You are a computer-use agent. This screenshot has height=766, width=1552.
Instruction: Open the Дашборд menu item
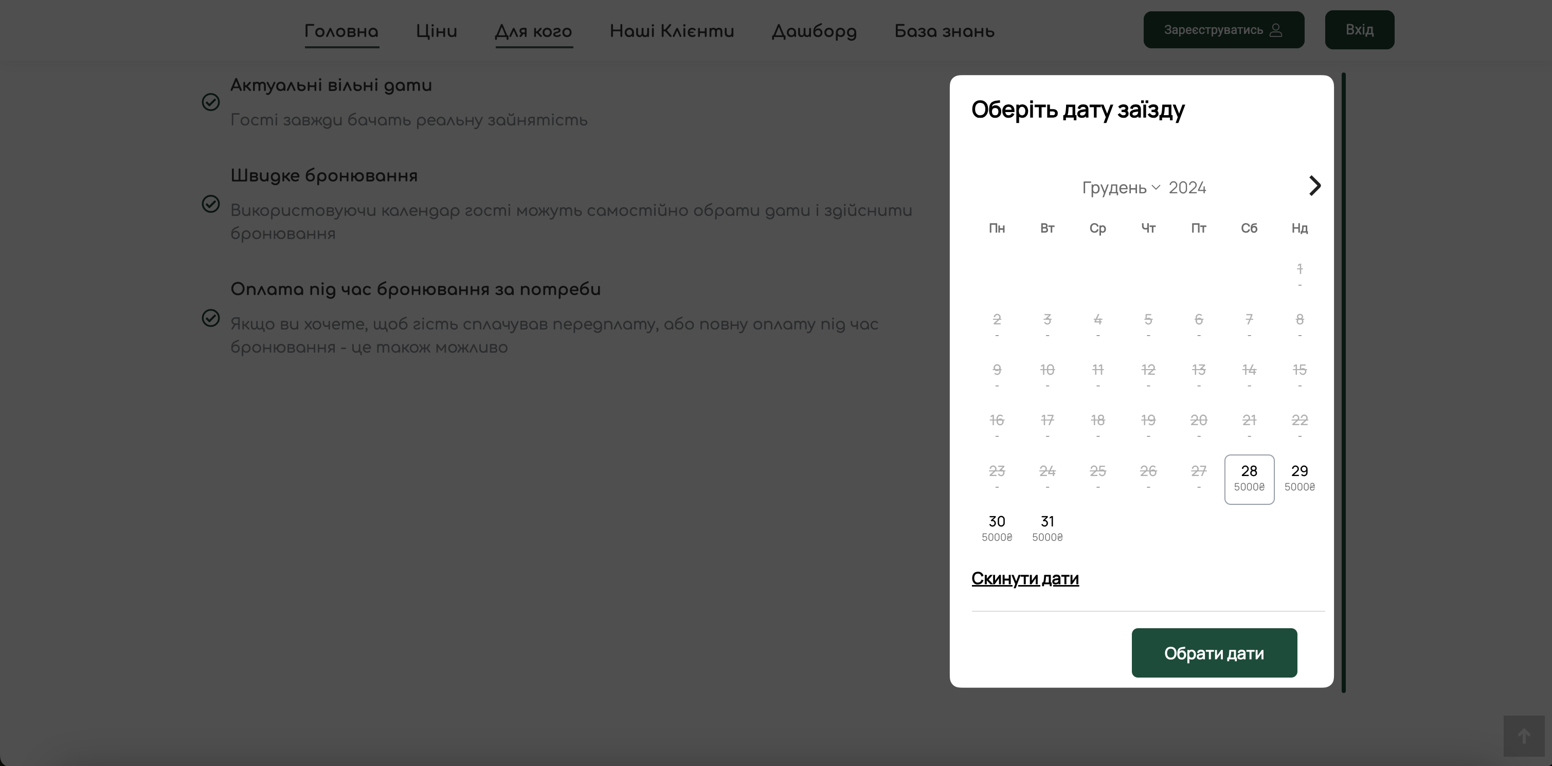[814, 31]
